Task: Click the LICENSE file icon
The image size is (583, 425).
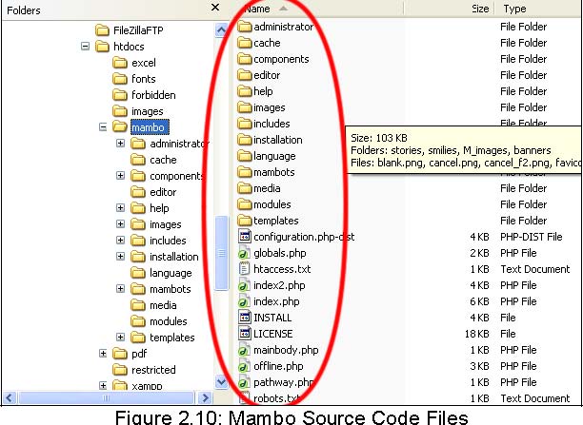Action: tap(244, 334)
